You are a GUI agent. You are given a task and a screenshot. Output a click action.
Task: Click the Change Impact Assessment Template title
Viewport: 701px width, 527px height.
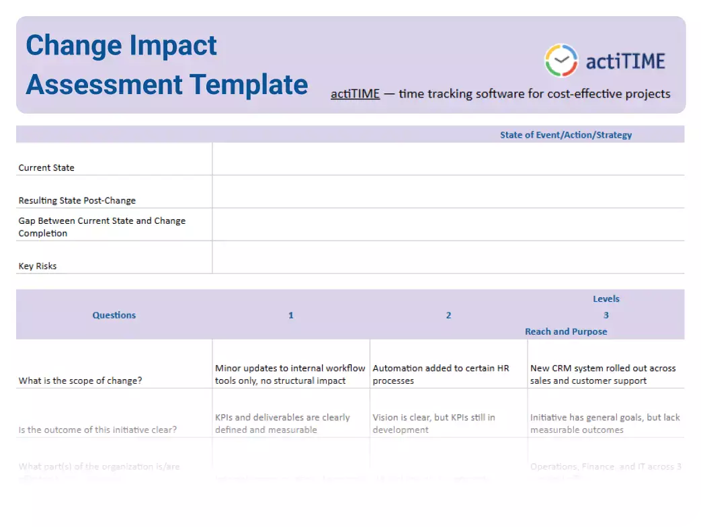[x=167, y=65]
